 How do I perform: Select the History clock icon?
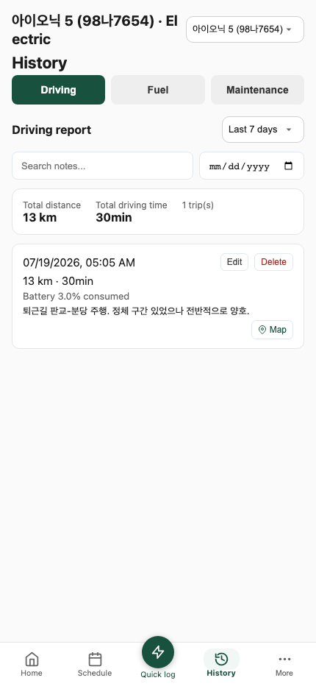pyautogui.click(x=221, y=659)
